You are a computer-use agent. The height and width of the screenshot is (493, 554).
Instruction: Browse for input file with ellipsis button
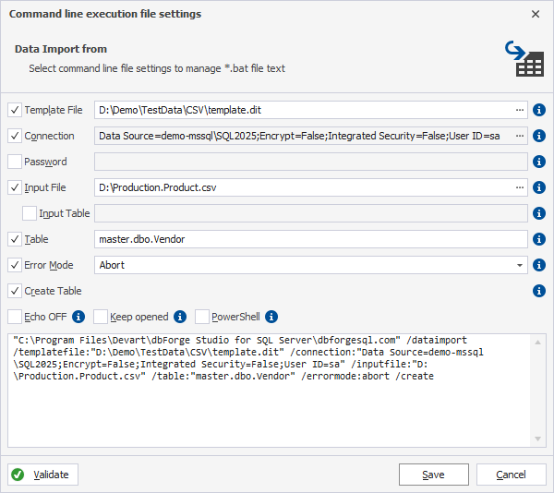519,187
